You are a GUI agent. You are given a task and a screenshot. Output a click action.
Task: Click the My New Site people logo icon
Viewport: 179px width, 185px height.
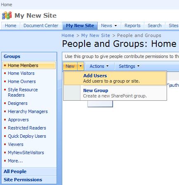tap(7, 15)
